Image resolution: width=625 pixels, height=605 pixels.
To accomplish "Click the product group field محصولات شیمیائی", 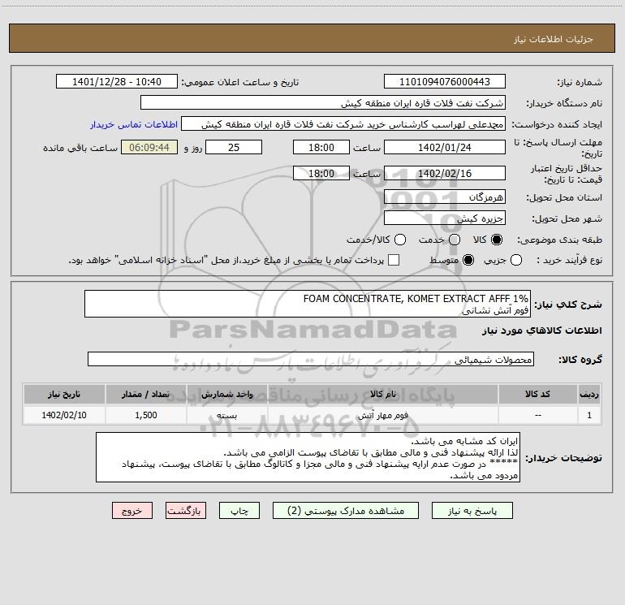I will click(311, 359).
